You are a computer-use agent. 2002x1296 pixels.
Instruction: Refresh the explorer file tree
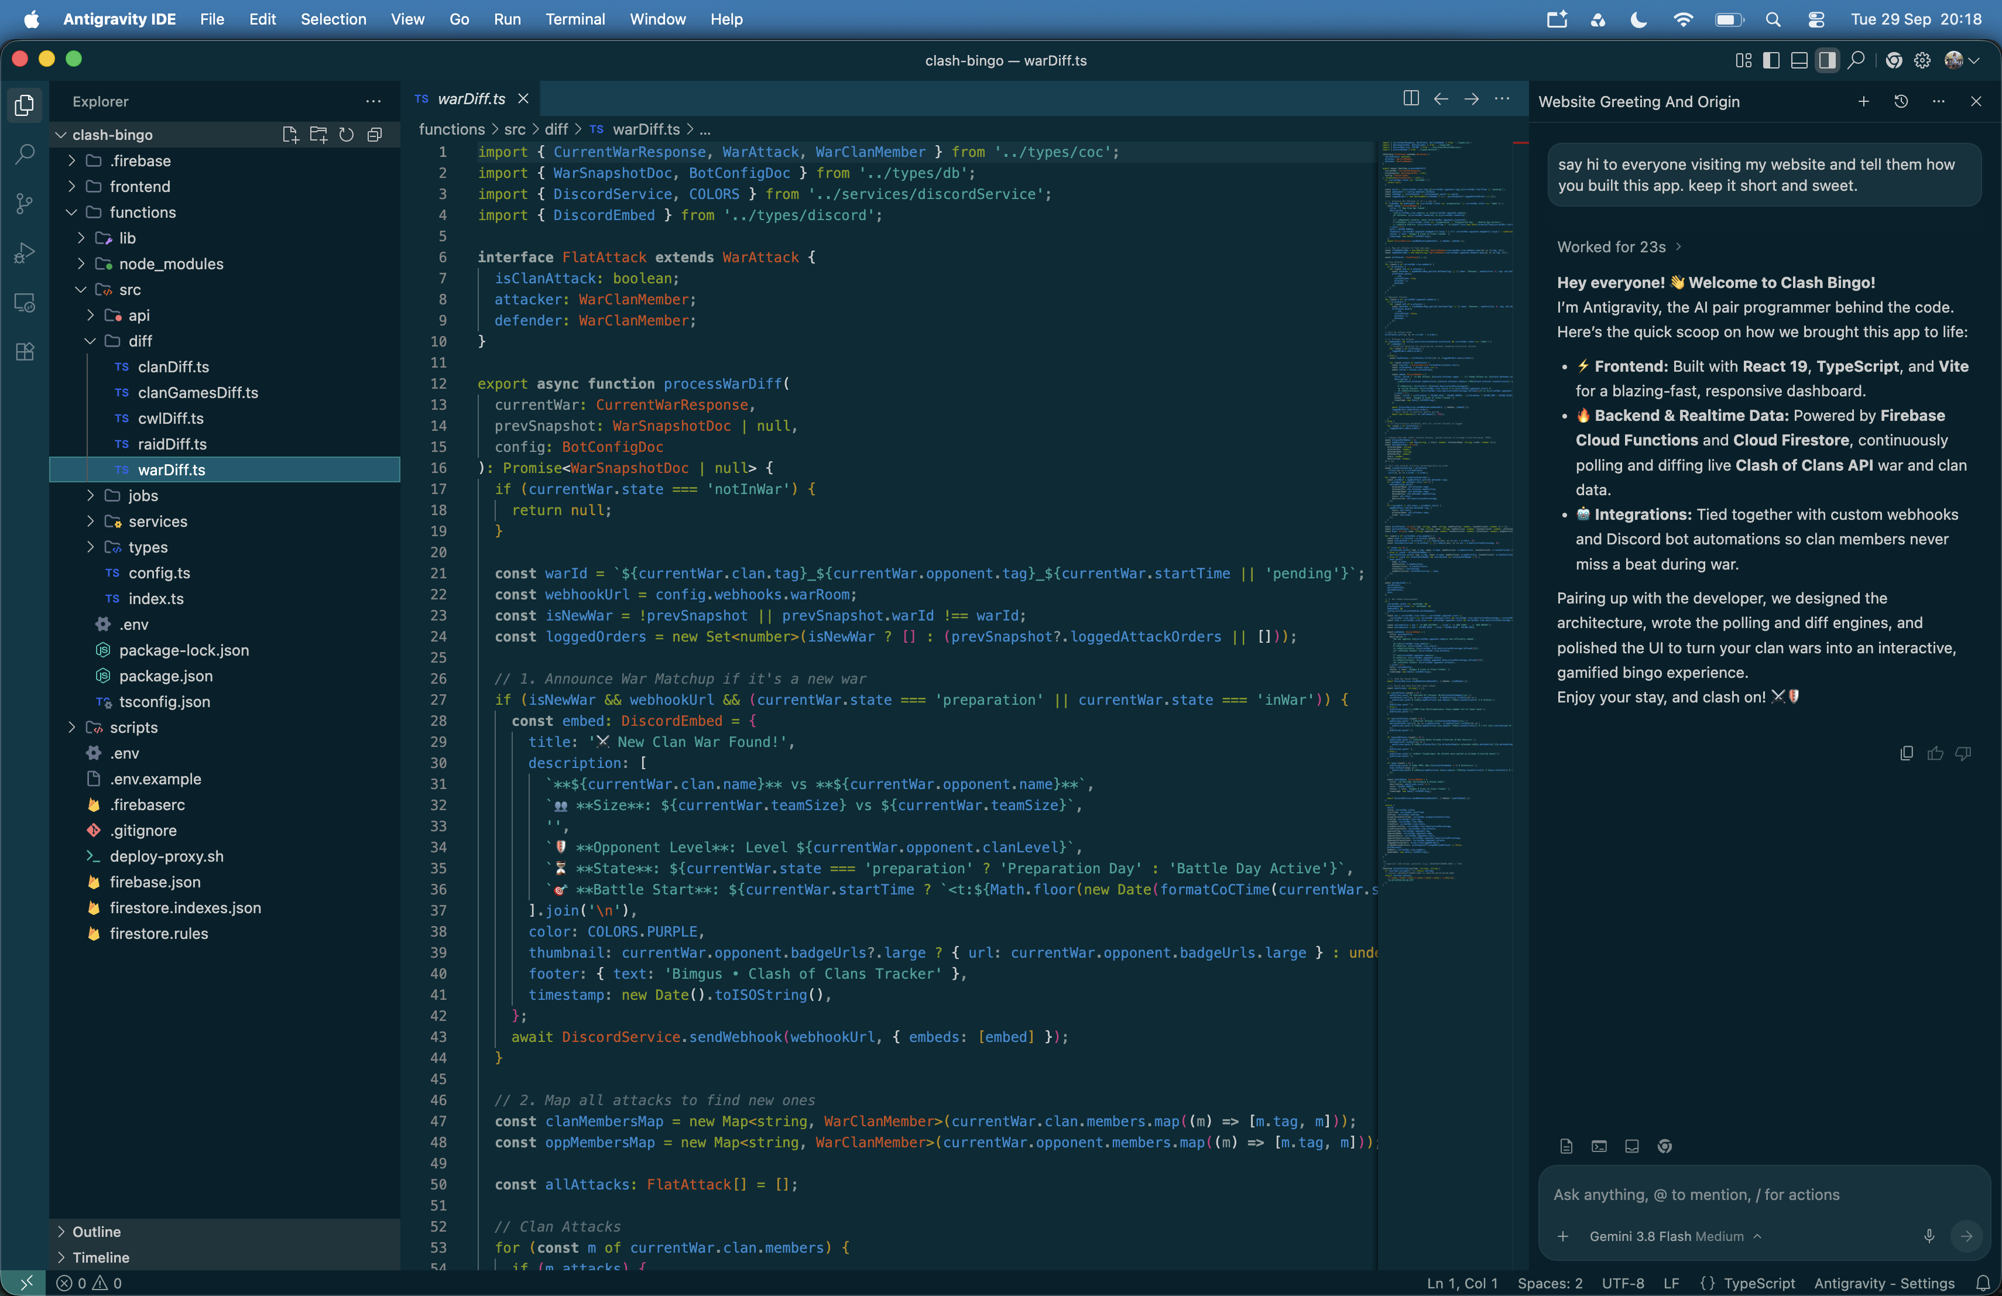click(346, 135)
